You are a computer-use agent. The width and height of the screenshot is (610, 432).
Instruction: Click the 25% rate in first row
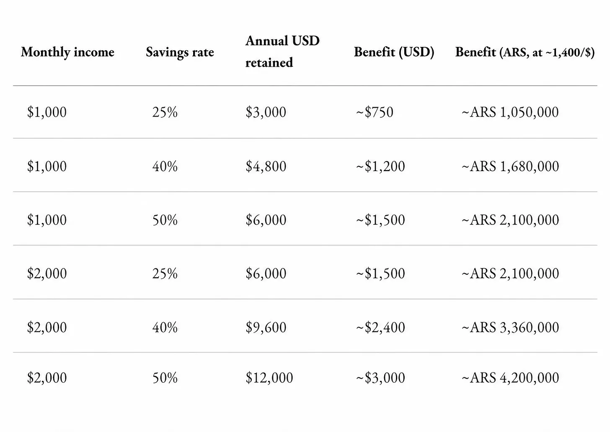(165, 112)
